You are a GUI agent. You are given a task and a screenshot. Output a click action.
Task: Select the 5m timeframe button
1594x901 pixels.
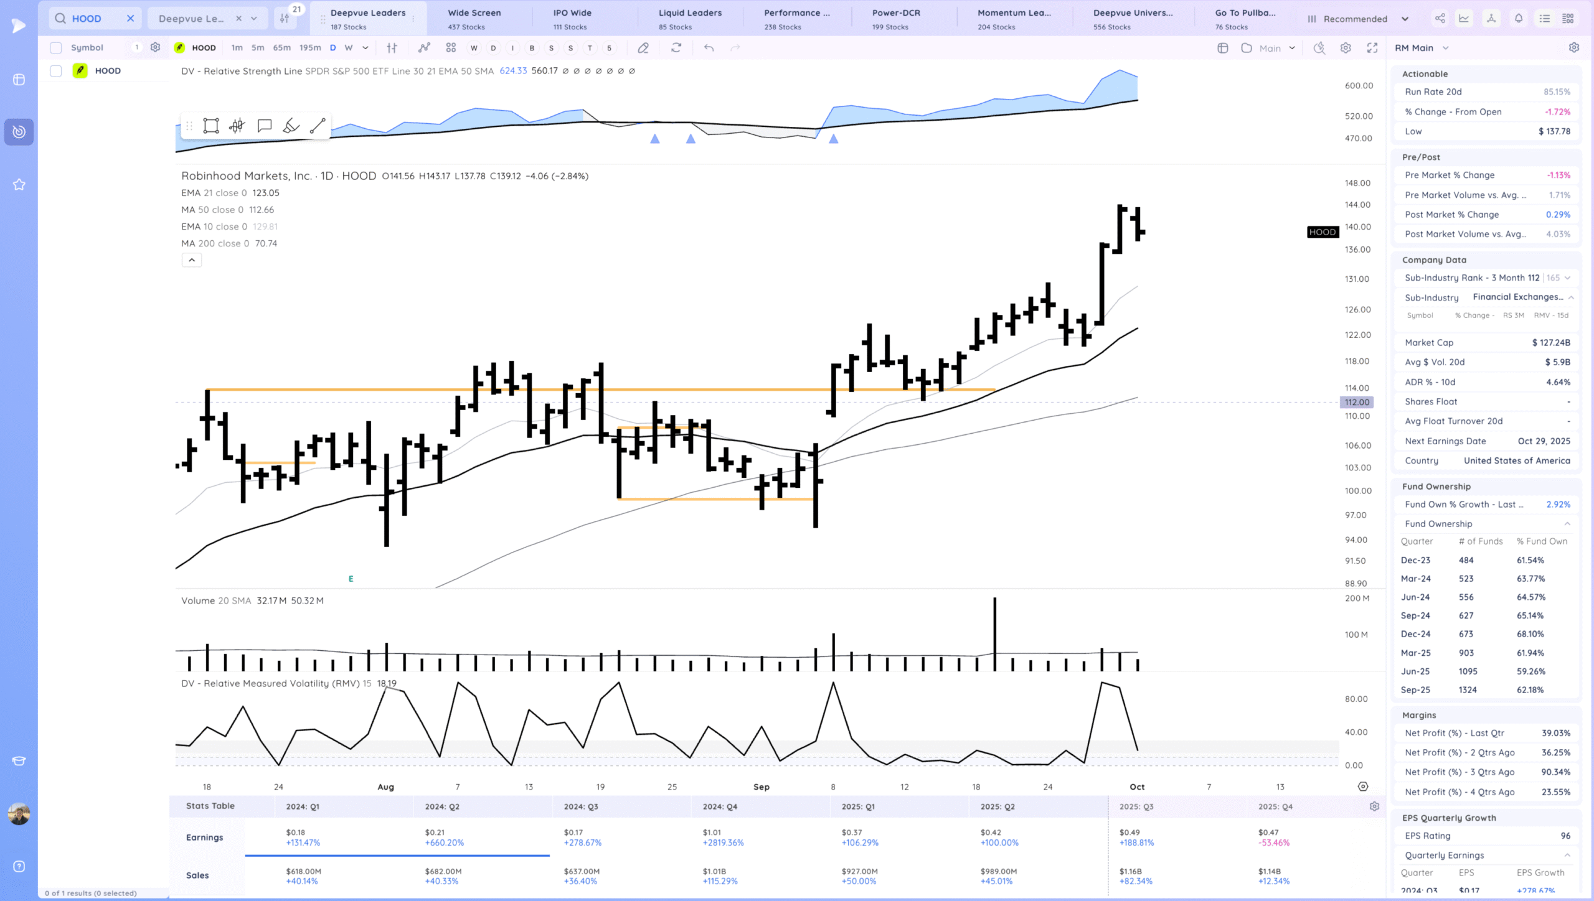click(x=258, y=48)
